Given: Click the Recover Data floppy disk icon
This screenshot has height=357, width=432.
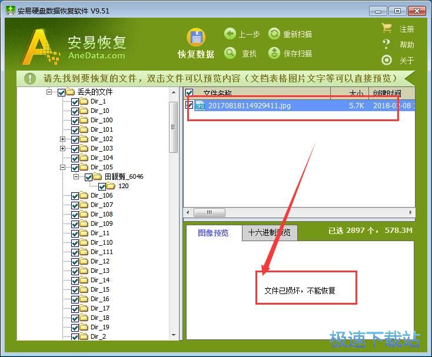Looking at the screenshot, I should click(196, 37).
